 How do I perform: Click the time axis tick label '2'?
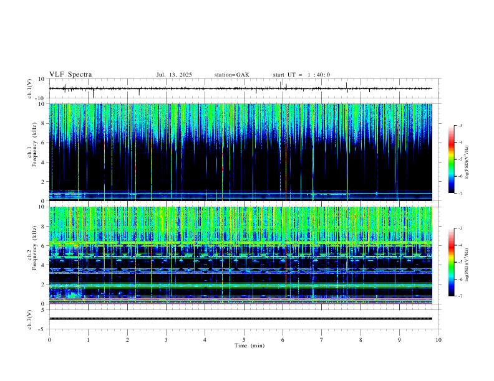[127, 340]
